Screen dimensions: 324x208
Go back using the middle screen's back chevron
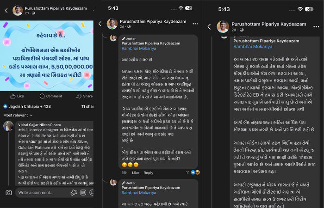click(100, 24)
